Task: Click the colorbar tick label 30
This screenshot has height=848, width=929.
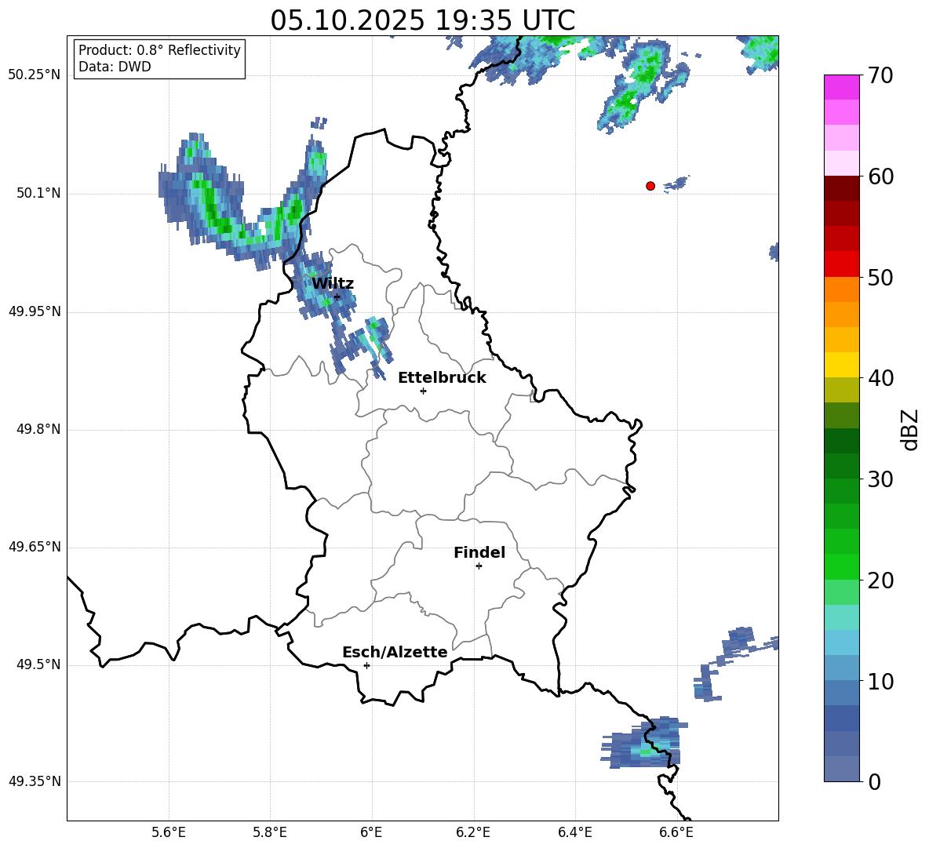Action: point(881,479)
